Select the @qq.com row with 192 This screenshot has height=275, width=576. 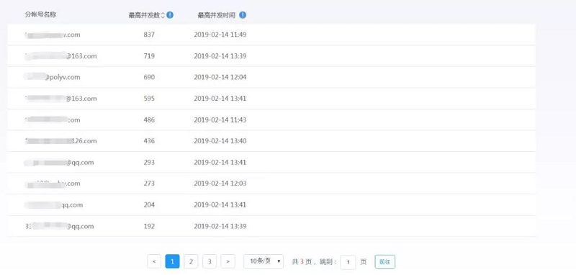[271, 226]
